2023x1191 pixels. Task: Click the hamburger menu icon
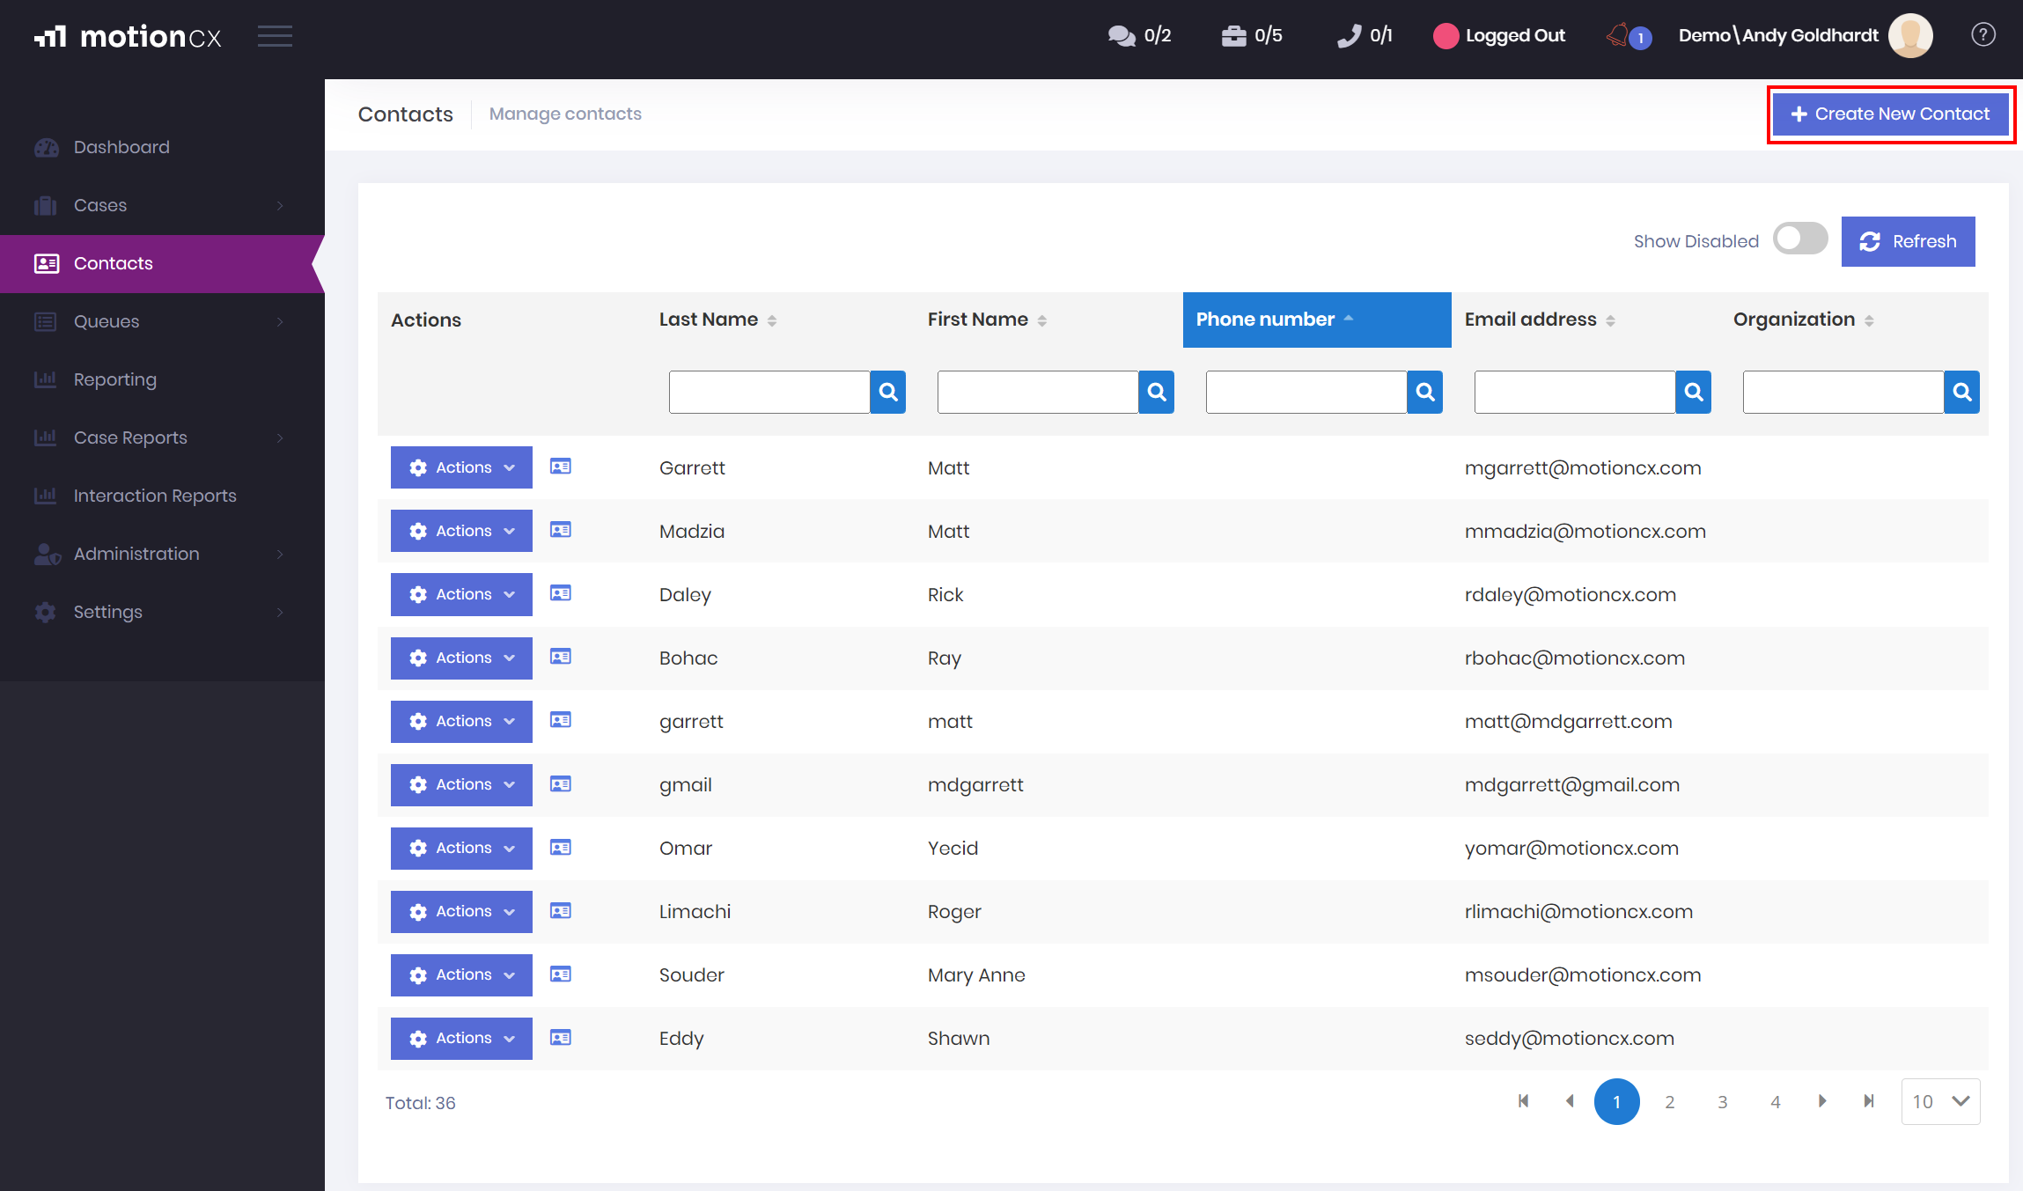[275, 36]
